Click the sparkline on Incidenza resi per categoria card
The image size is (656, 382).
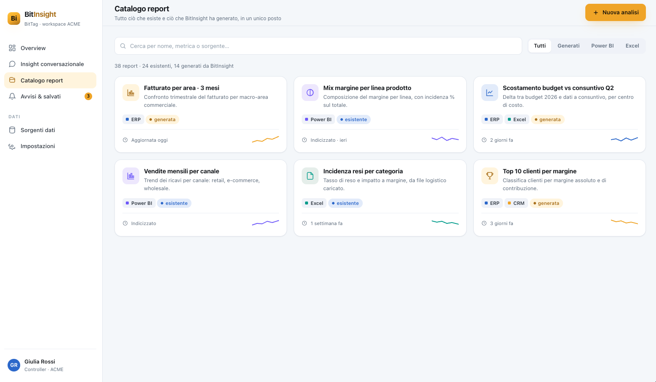[x=445, y=222]
